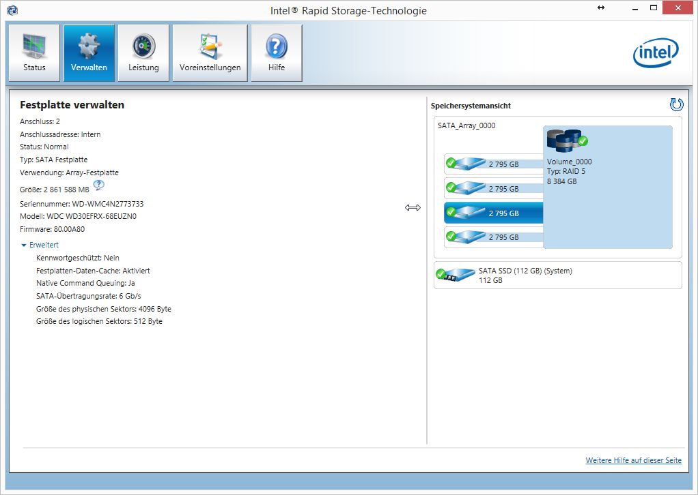The height and width of the screenshot is (495, 698).
Task: Click the Modell WDC WD30EFRX-68EUZN0 text
Action: click(x=78, y=216)
